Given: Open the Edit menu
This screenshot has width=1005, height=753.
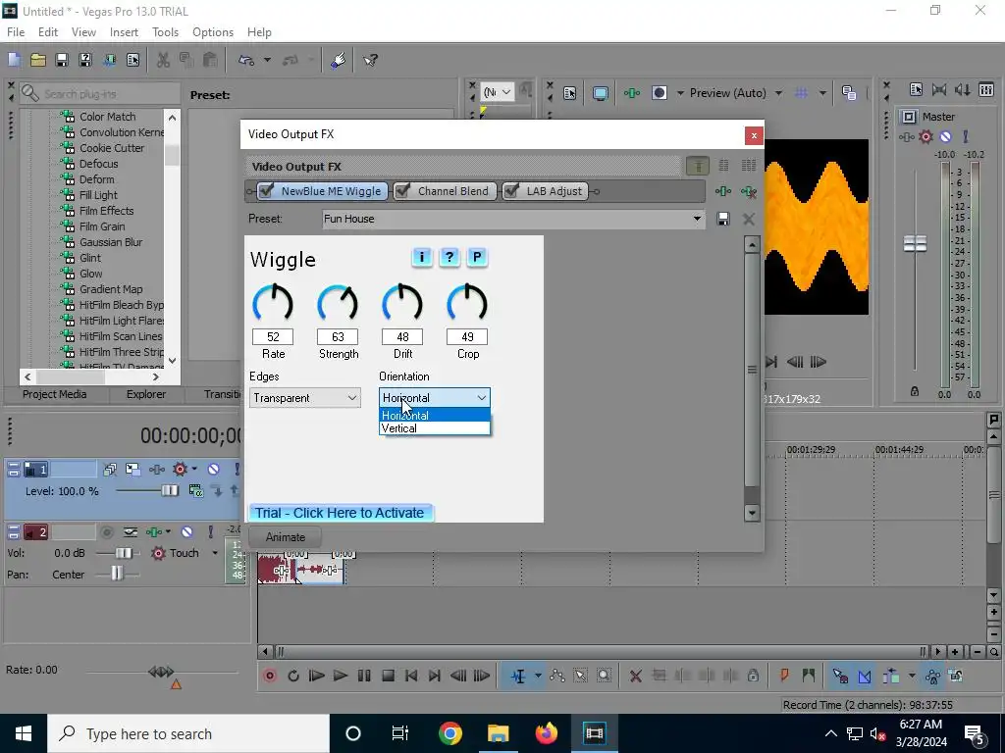Looking at the screenshot, I should (x=48, y=32).
